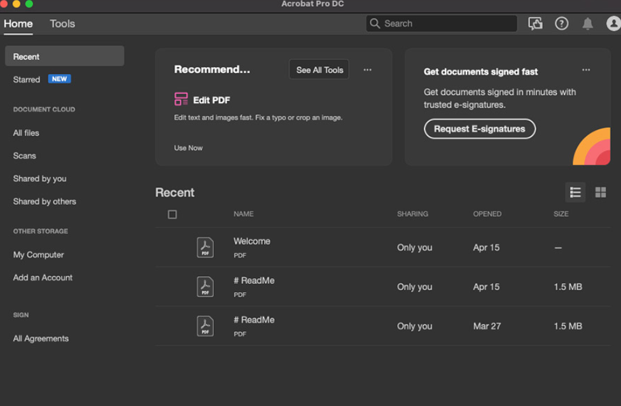This screenshot has width=621, height=406.
Task: Open Starred files in the sidebar
Action: tap(27, 80)
